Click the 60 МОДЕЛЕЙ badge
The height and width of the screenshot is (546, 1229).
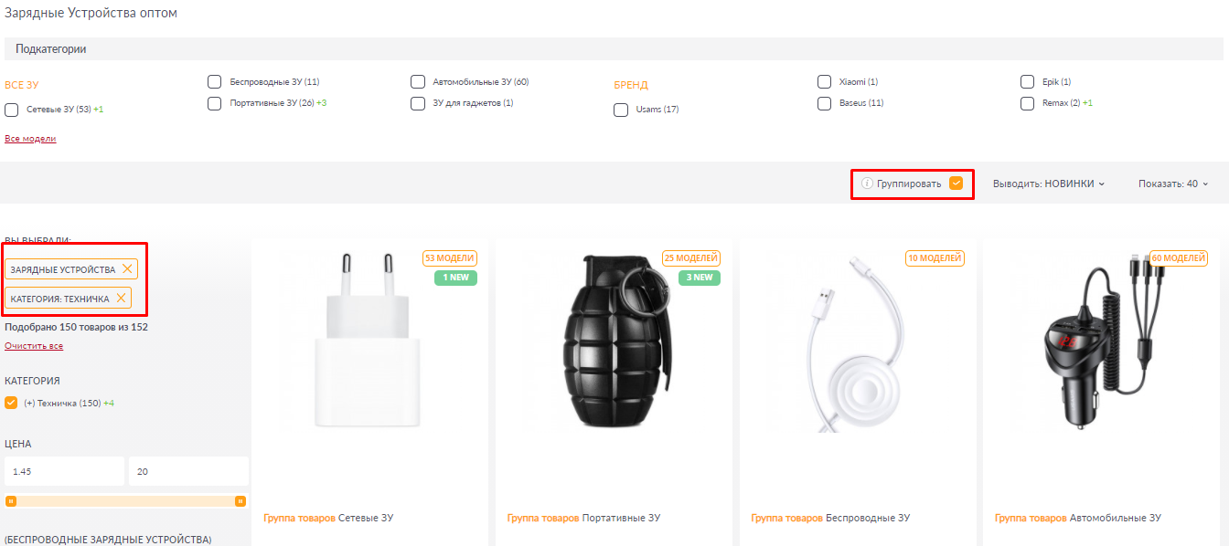click(1178, 258)
